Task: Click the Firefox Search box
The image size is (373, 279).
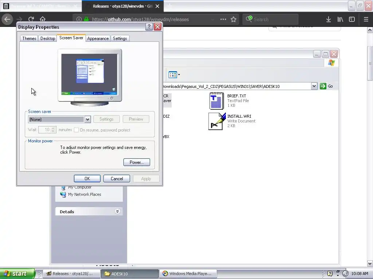Action: pyautogui.click(x=271, y=19)
